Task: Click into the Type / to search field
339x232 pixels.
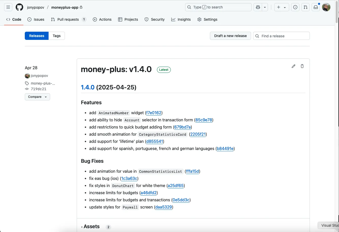Action: pos(218,7)
